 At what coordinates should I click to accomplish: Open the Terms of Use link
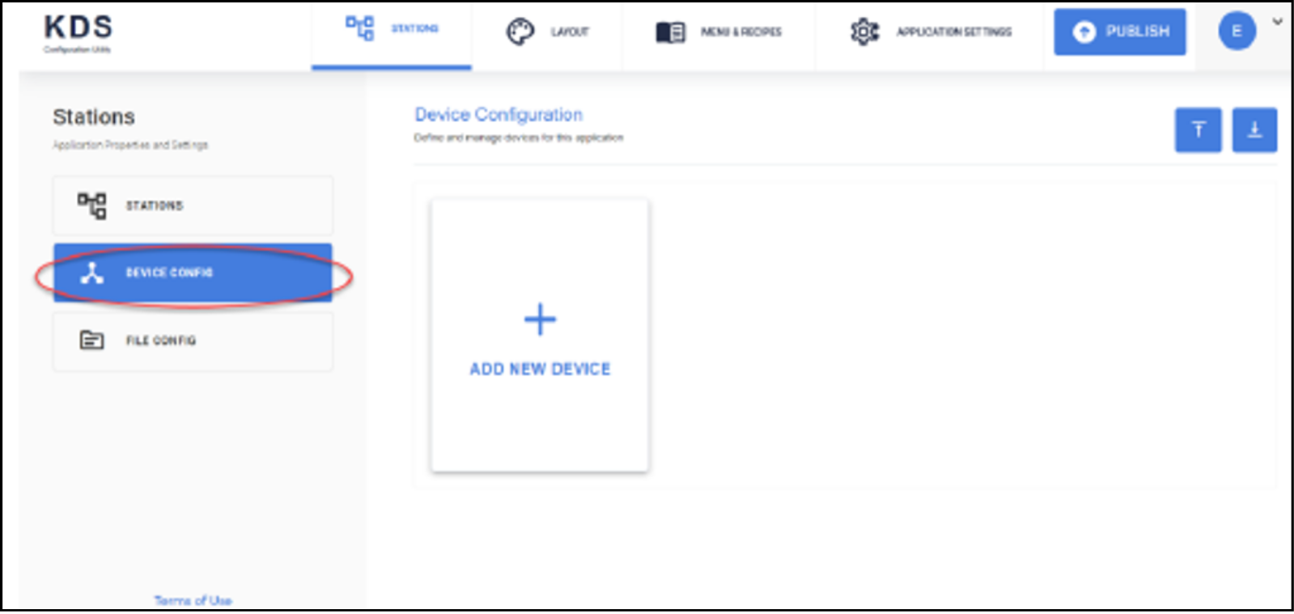tap(193, 600)
